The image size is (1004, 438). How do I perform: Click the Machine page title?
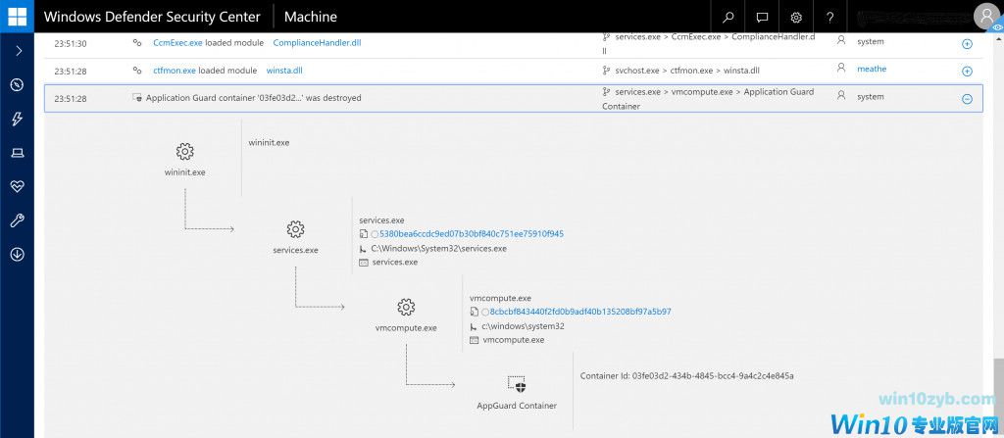pos(311,17)
